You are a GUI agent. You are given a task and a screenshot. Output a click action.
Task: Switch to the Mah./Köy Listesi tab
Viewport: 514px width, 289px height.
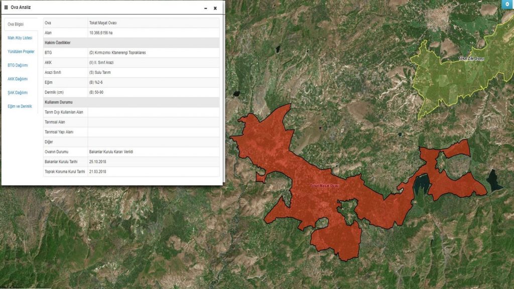tap(20, 38)
